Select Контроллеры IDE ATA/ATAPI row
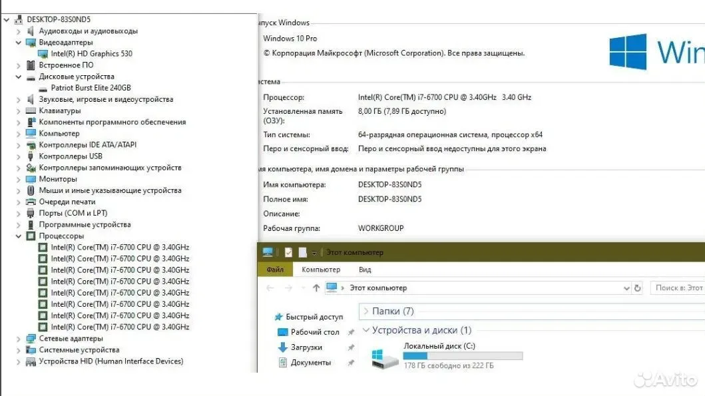Image resolution: width=705 pixels, height=396 pixels. point(87,145)
